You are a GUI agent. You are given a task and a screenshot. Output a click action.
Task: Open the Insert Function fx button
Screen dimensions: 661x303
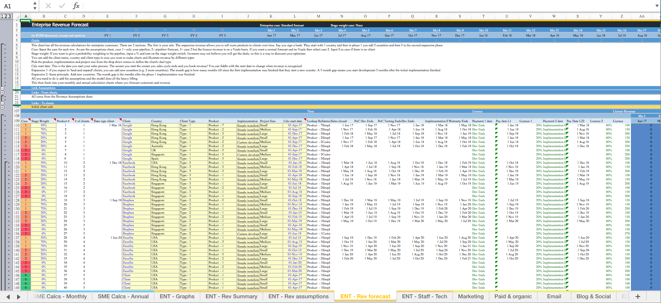coord(76,6)
